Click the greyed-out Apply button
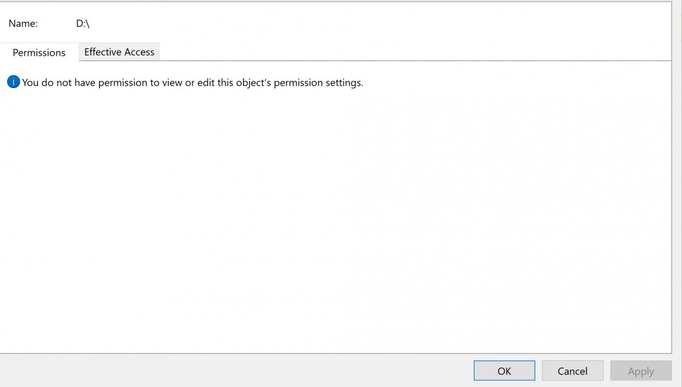 641,371
